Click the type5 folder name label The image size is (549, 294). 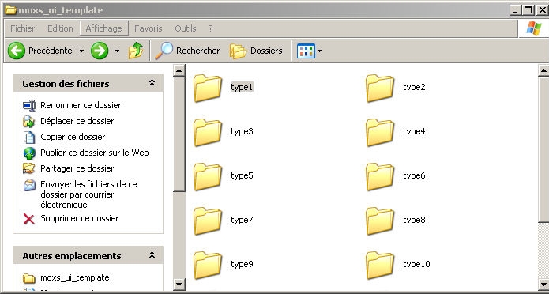(242, 176)
